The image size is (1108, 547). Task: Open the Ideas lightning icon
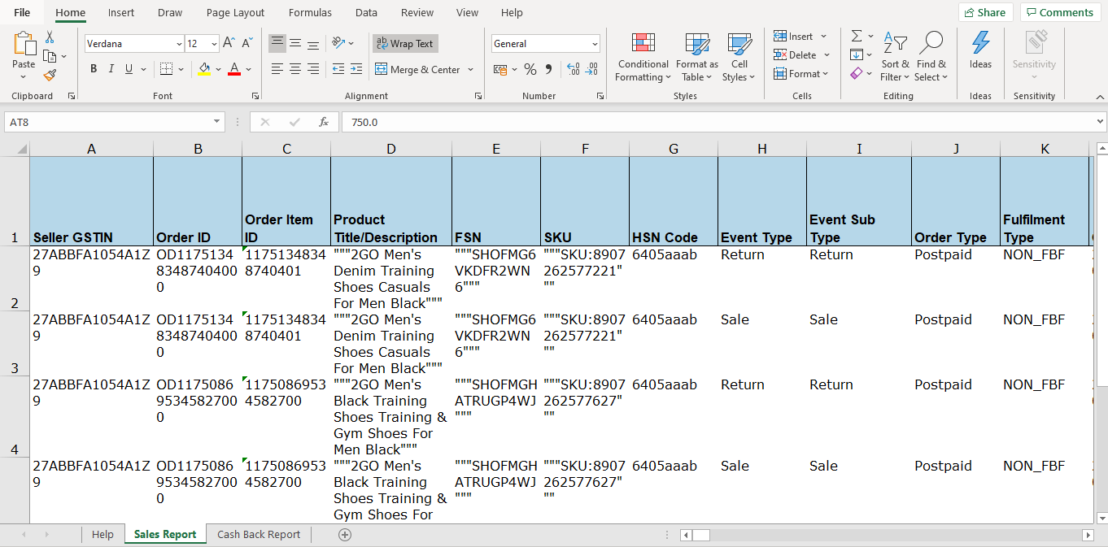(980, 42)
